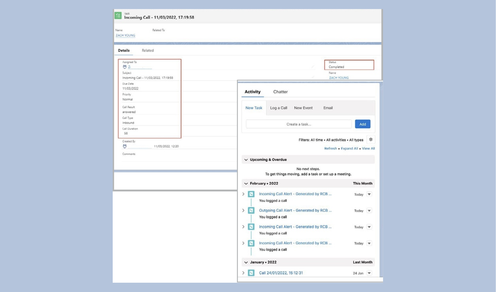The width and height of the screenshot is (496, 292).
Task: Click the first Incoming Call Alert phone icon
Action: [251, 194]
